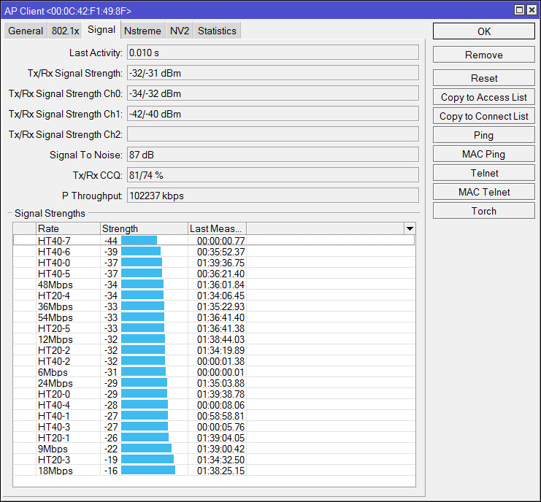Select the HT40-4 rate row
The height and width of the screenshot is (502, 541).
coord(214,405)
